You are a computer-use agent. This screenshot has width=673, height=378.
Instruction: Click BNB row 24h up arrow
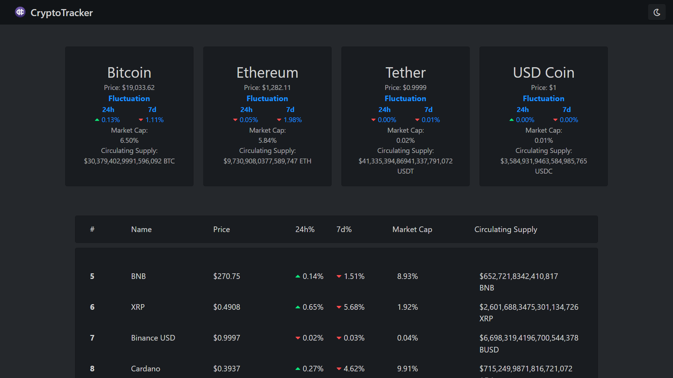298,276
